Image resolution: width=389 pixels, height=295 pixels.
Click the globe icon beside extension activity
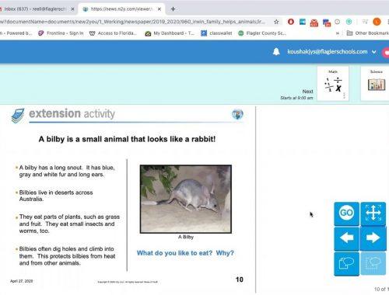coord(237,114)
